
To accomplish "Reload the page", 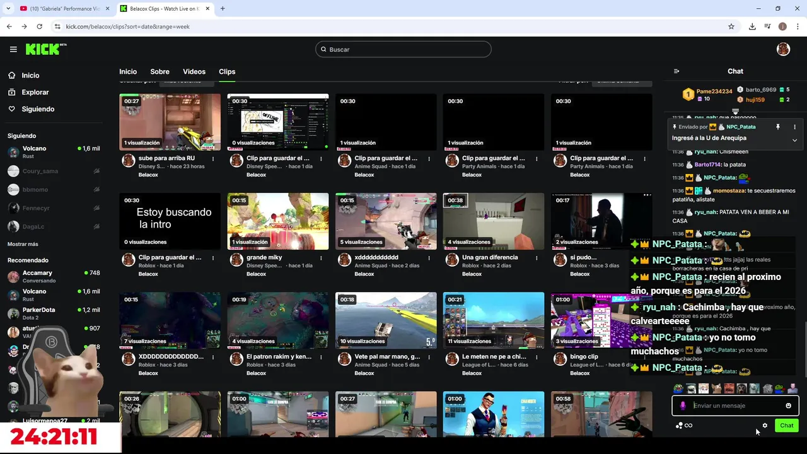I will tap(40, 26).
